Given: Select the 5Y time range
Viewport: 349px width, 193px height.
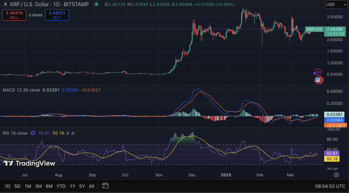Looking at the screenshot, I should (x=82, y=186).
